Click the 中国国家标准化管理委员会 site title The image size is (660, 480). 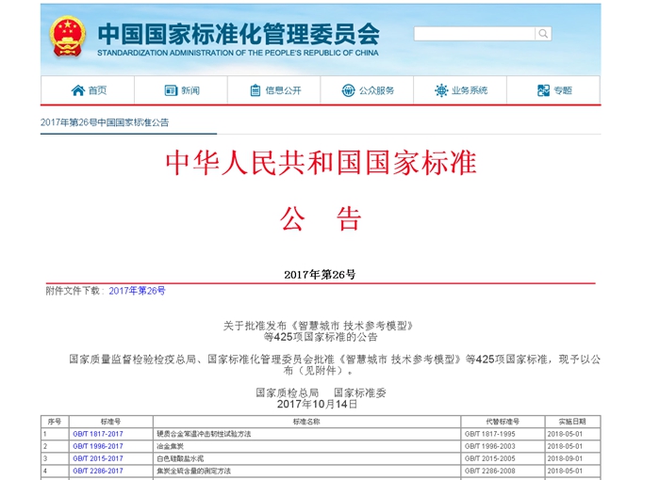coord(239,33)
